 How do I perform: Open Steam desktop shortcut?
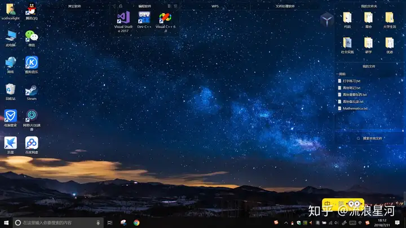click(32, 90)
